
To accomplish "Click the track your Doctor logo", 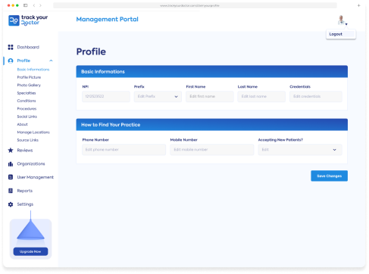I will point(28,20).
